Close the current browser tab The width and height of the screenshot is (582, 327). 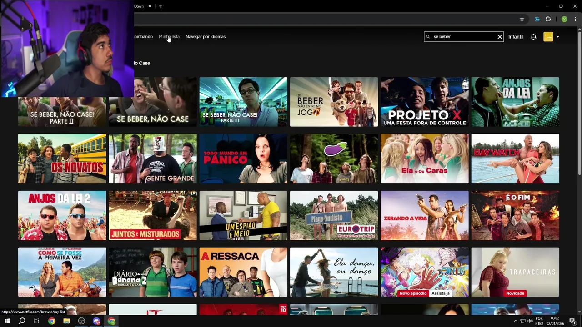[150, 6]
